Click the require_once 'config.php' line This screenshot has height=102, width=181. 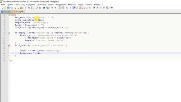(31, 23)
